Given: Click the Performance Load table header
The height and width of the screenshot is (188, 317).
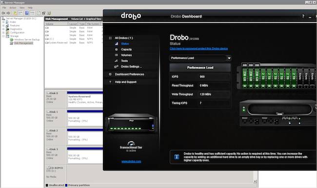Looking at the screenshot, I should point(200,67).
